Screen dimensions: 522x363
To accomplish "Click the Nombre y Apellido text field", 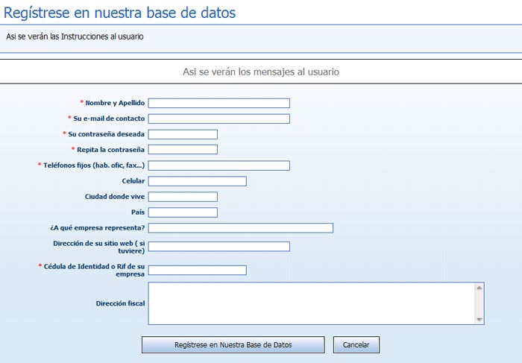I will (218, 103).
